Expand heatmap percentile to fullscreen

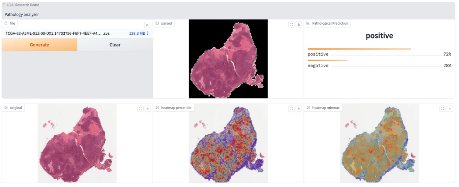point(291,109)
